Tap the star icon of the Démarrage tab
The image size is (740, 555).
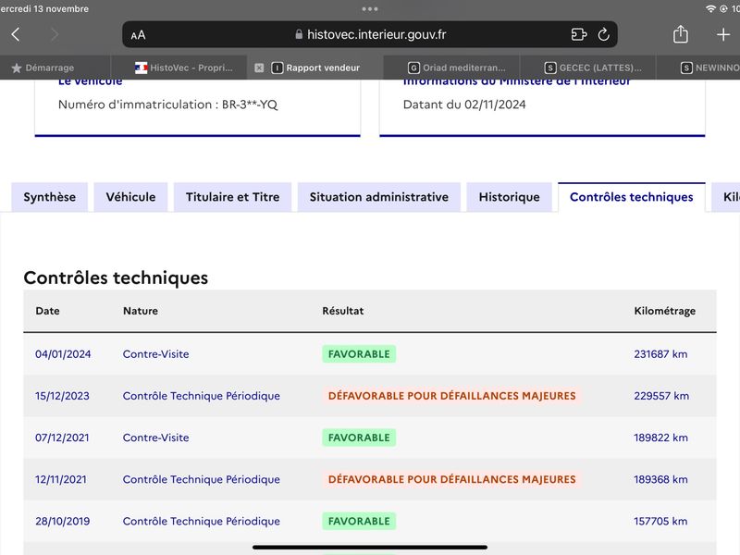pos(17,68)
